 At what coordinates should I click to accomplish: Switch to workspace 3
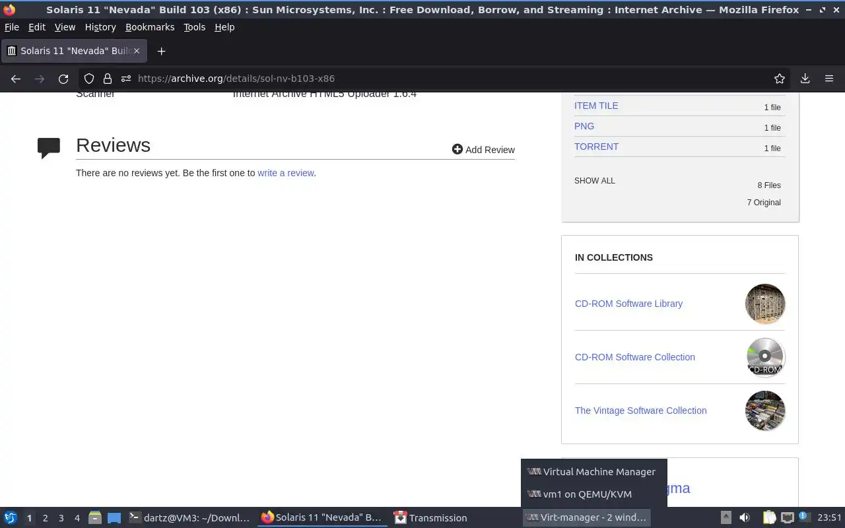[61, 518]
